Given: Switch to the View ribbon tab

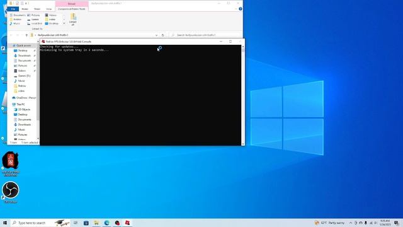Looking at the screenshot, I should [x=49, y=9].
